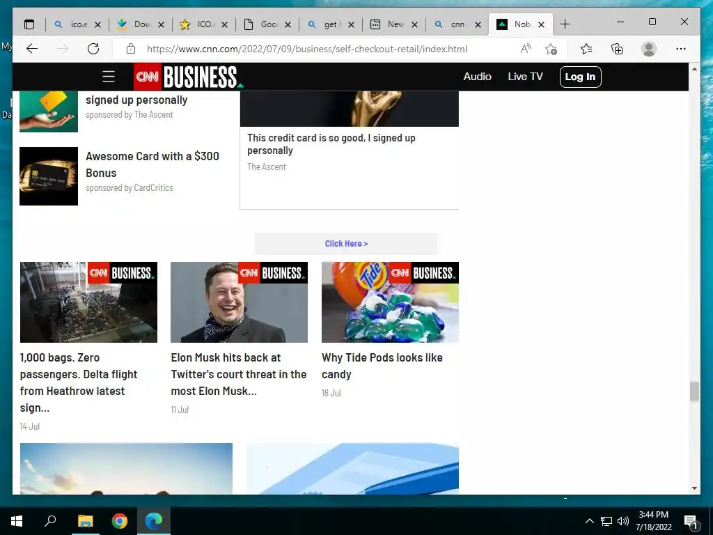Go to CNN Business logo home
This screenshot has height=535, width=713.
tap(189, 77)
